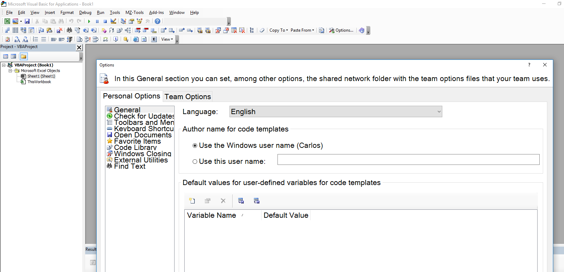Screen dimensions: 564x272
Task: Open the Add-Ins menu
Action: [156, 13]
